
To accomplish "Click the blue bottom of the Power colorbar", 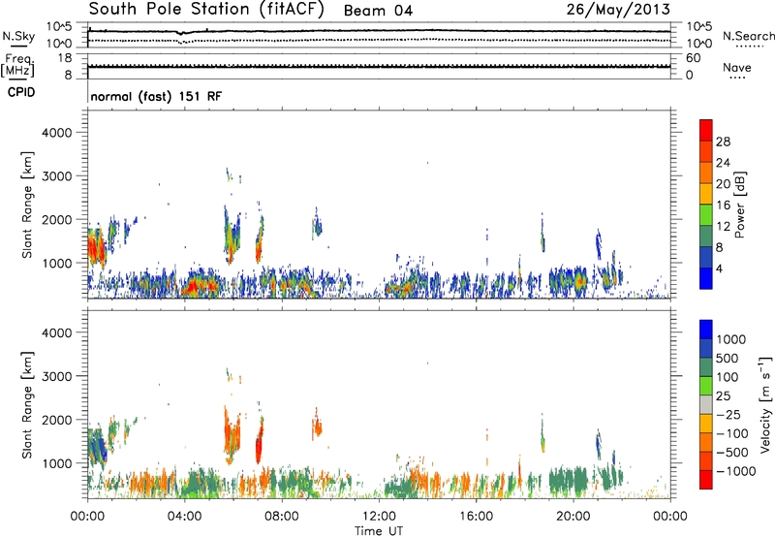I will [706, 278].
